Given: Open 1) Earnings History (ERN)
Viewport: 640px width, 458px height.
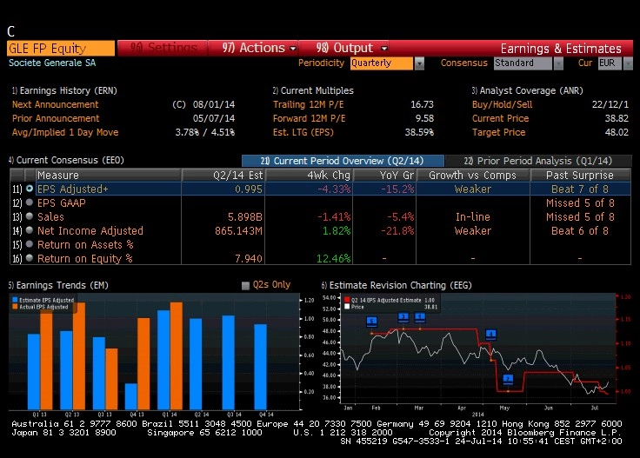Looking at the screenshot, I should [64, 90].
